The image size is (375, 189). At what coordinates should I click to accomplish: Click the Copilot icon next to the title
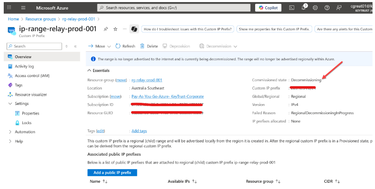pos(134,29)
